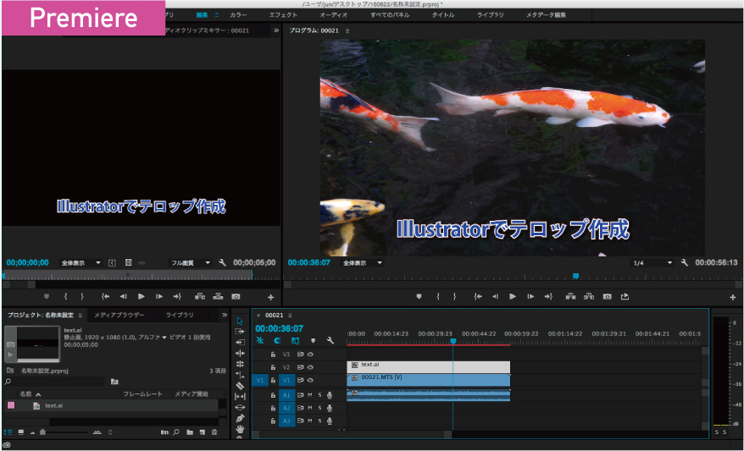The height and width of the screenshot is (451, 744).
Task: Select the Rolling Edit tool
Action: click(240, 364)
